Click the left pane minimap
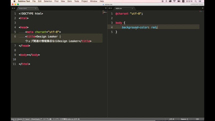 pos(104,12)
